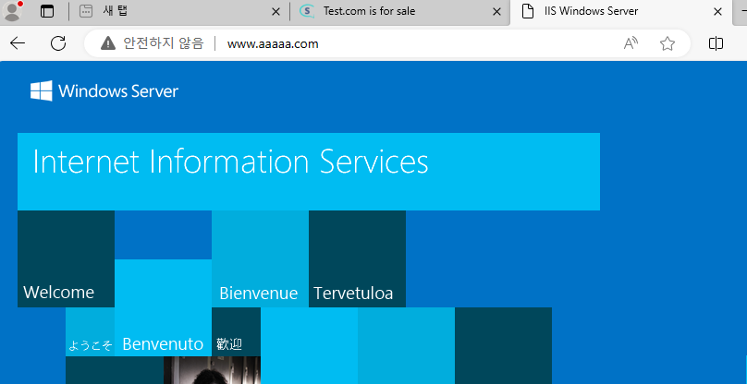Screen dimensions: 747x384
Task: Close the IIS Windows Server tab
Action: pyautogui.click(x=717, y=12)
